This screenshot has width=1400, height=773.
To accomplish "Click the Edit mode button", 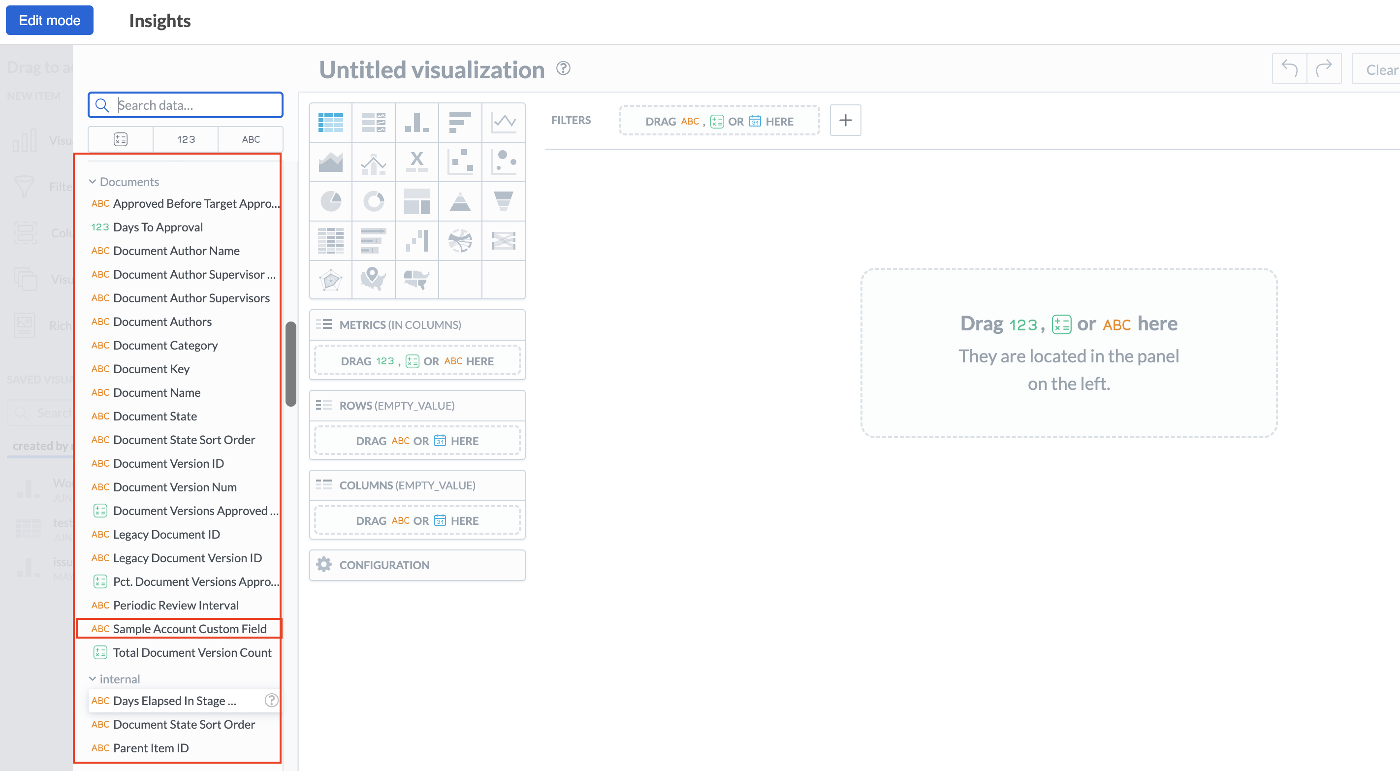I will tap(49, 20).
